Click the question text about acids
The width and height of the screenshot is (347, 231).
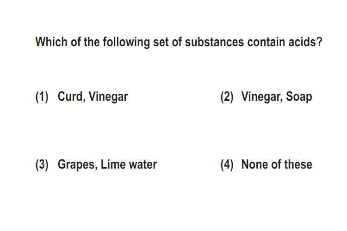click(x=179, y=42)
